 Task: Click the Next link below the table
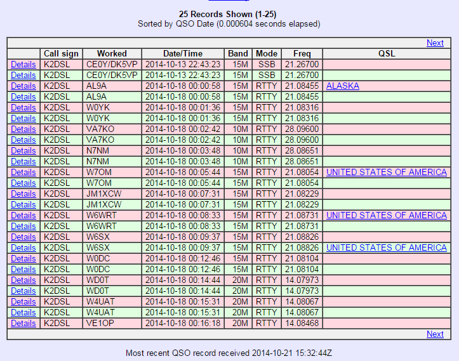point(435,334)
